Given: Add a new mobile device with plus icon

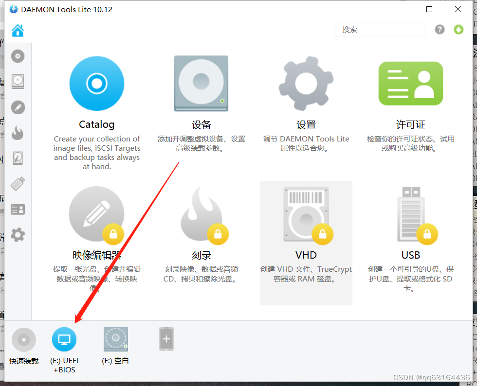Looking at the screenshot, I should click(x=166, y=339).
